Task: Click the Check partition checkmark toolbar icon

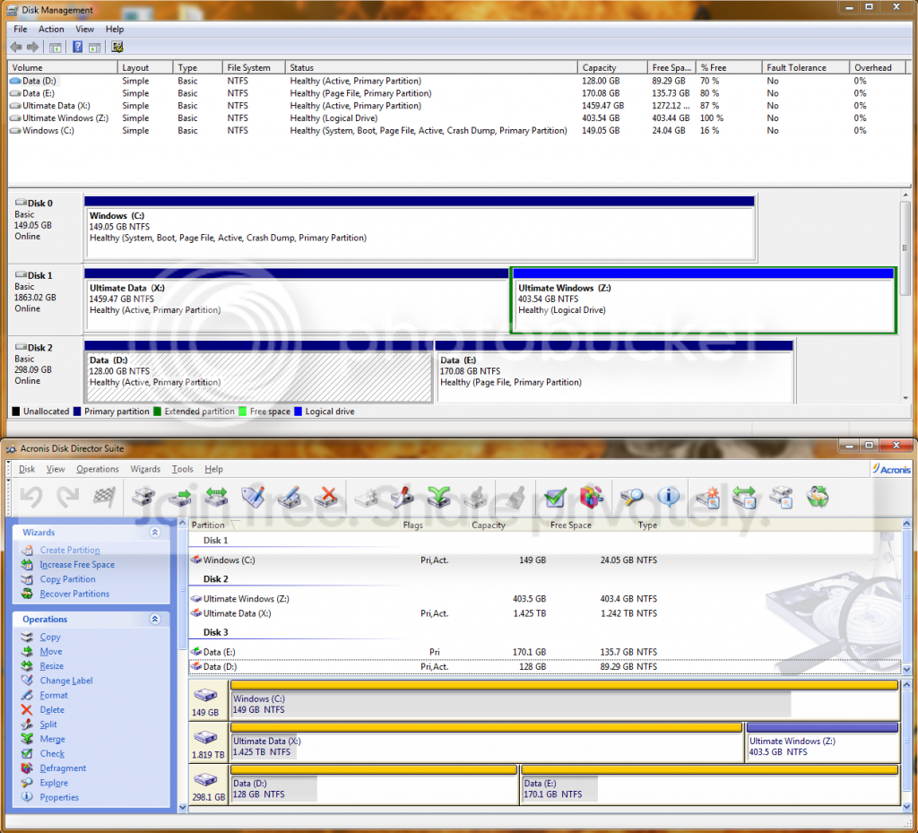Action: click(554, 498)
